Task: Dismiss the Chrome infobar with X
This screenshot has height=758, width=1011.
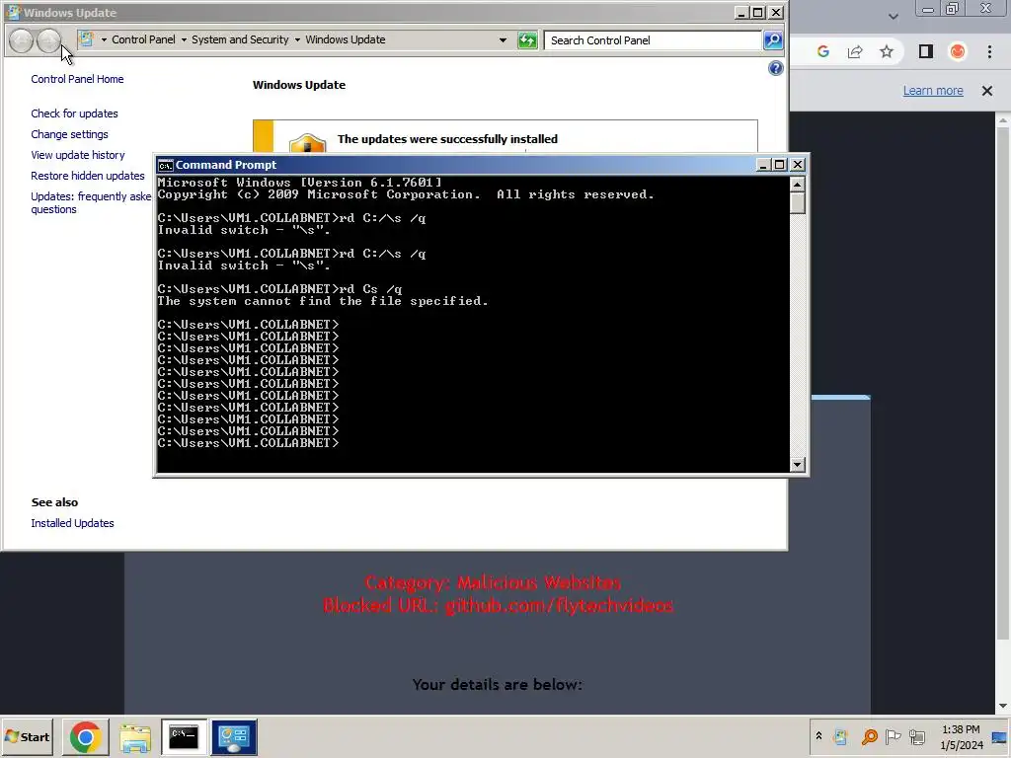Action: point(987,91)
